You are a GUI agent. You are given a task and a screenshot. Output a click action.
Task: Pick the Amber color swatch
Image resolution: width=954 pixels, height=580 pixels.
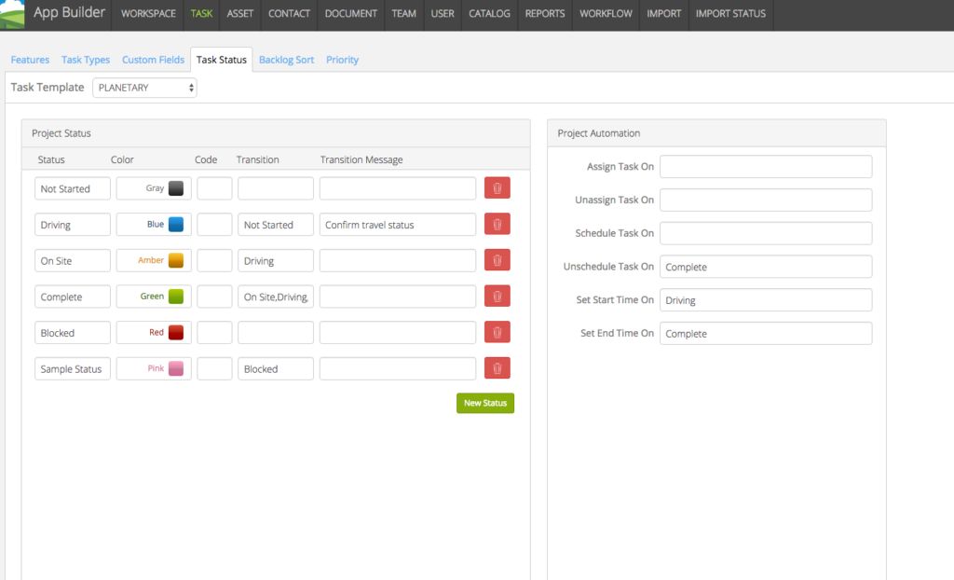(x=176, y=260)
